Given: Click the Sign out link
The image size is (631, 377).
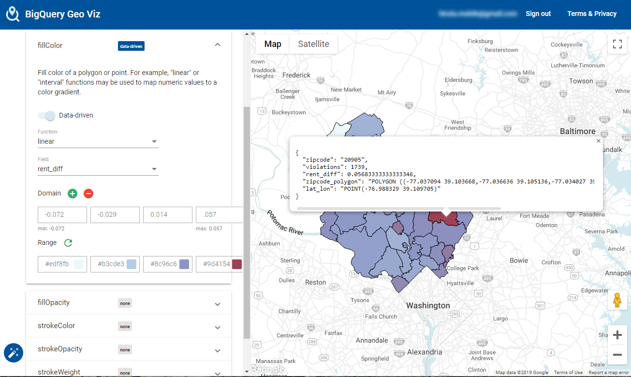Looking at the screenshot, I should coord(538,14).
